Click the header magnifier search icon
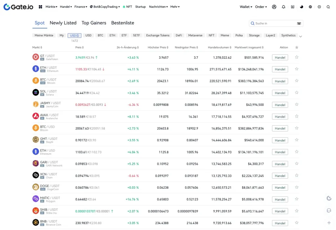Screen dimensions: 336x230 328,7
